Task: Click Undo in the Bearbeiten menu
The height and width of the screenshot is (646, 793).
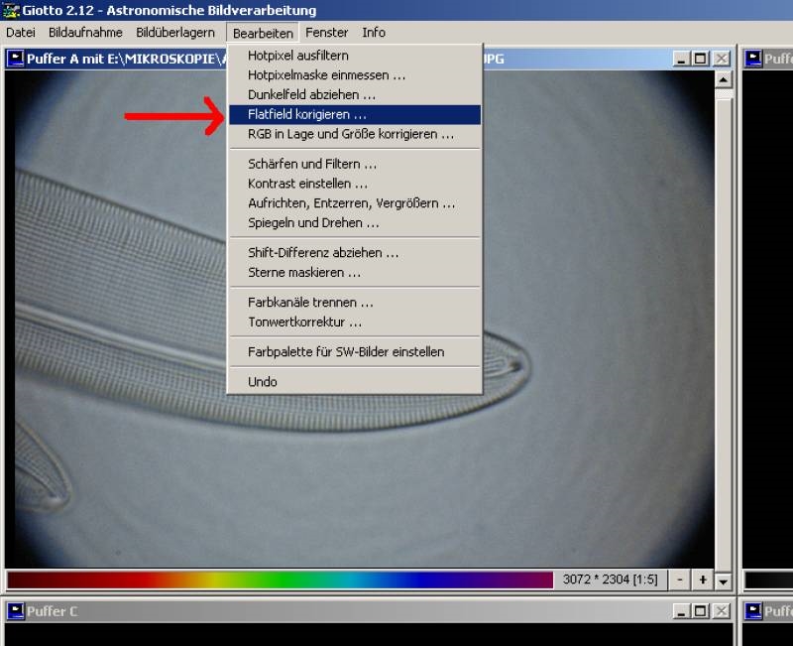Action: click(263, 382)
